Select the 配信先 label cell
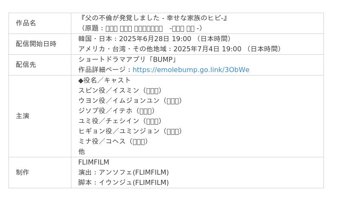The image size is (340, 201). [26, 65]
